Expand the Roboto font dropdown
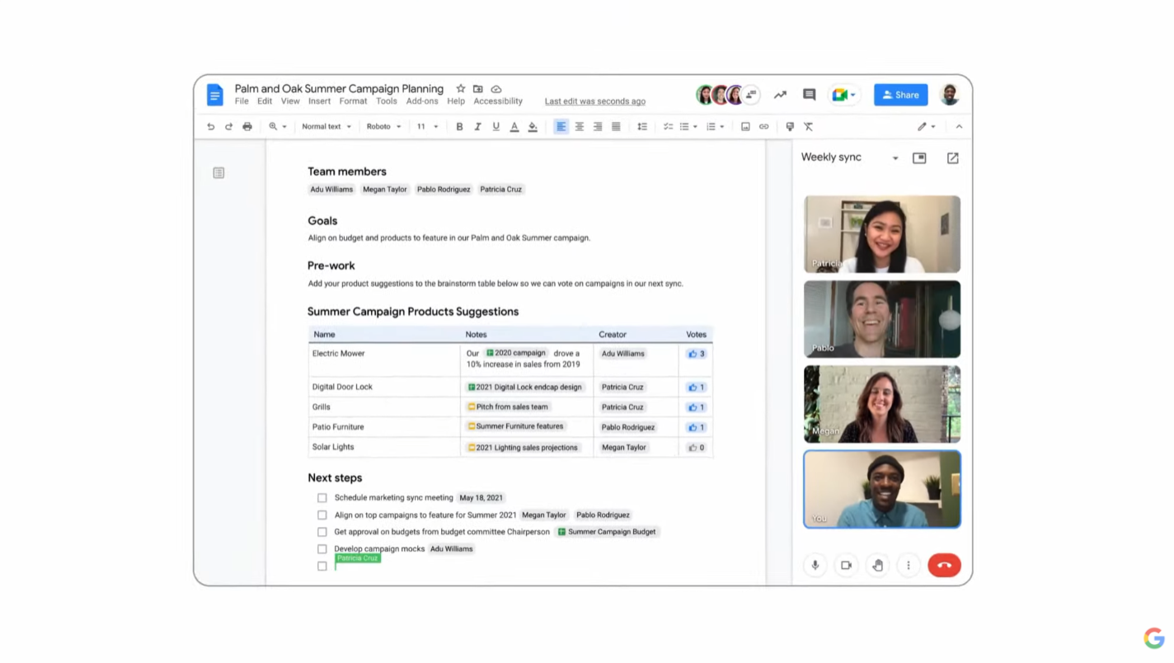1174x663 pixels. [x=383, y=127]
